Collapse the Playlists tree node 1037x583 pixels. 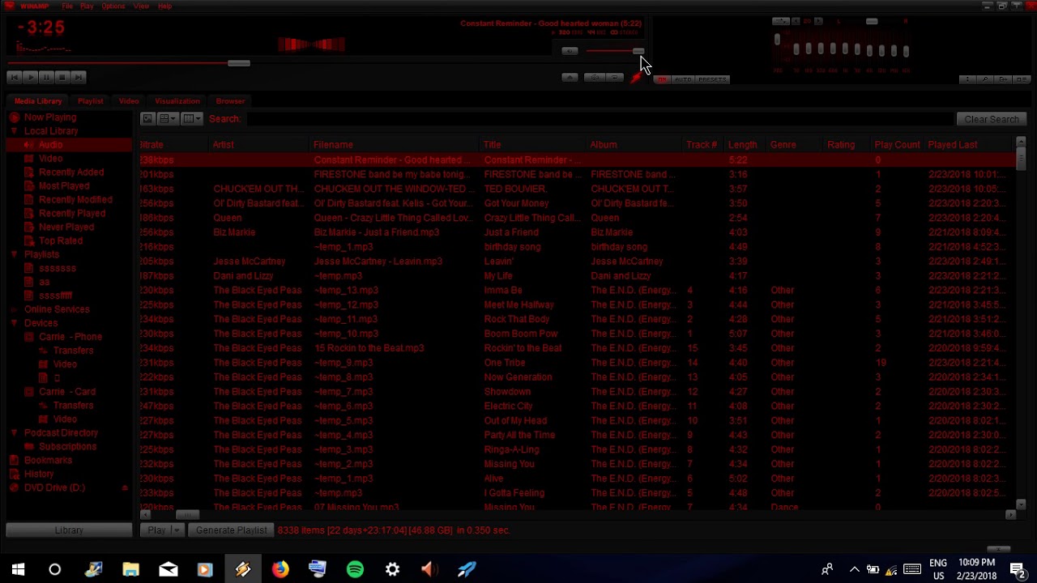click(14, 255)
